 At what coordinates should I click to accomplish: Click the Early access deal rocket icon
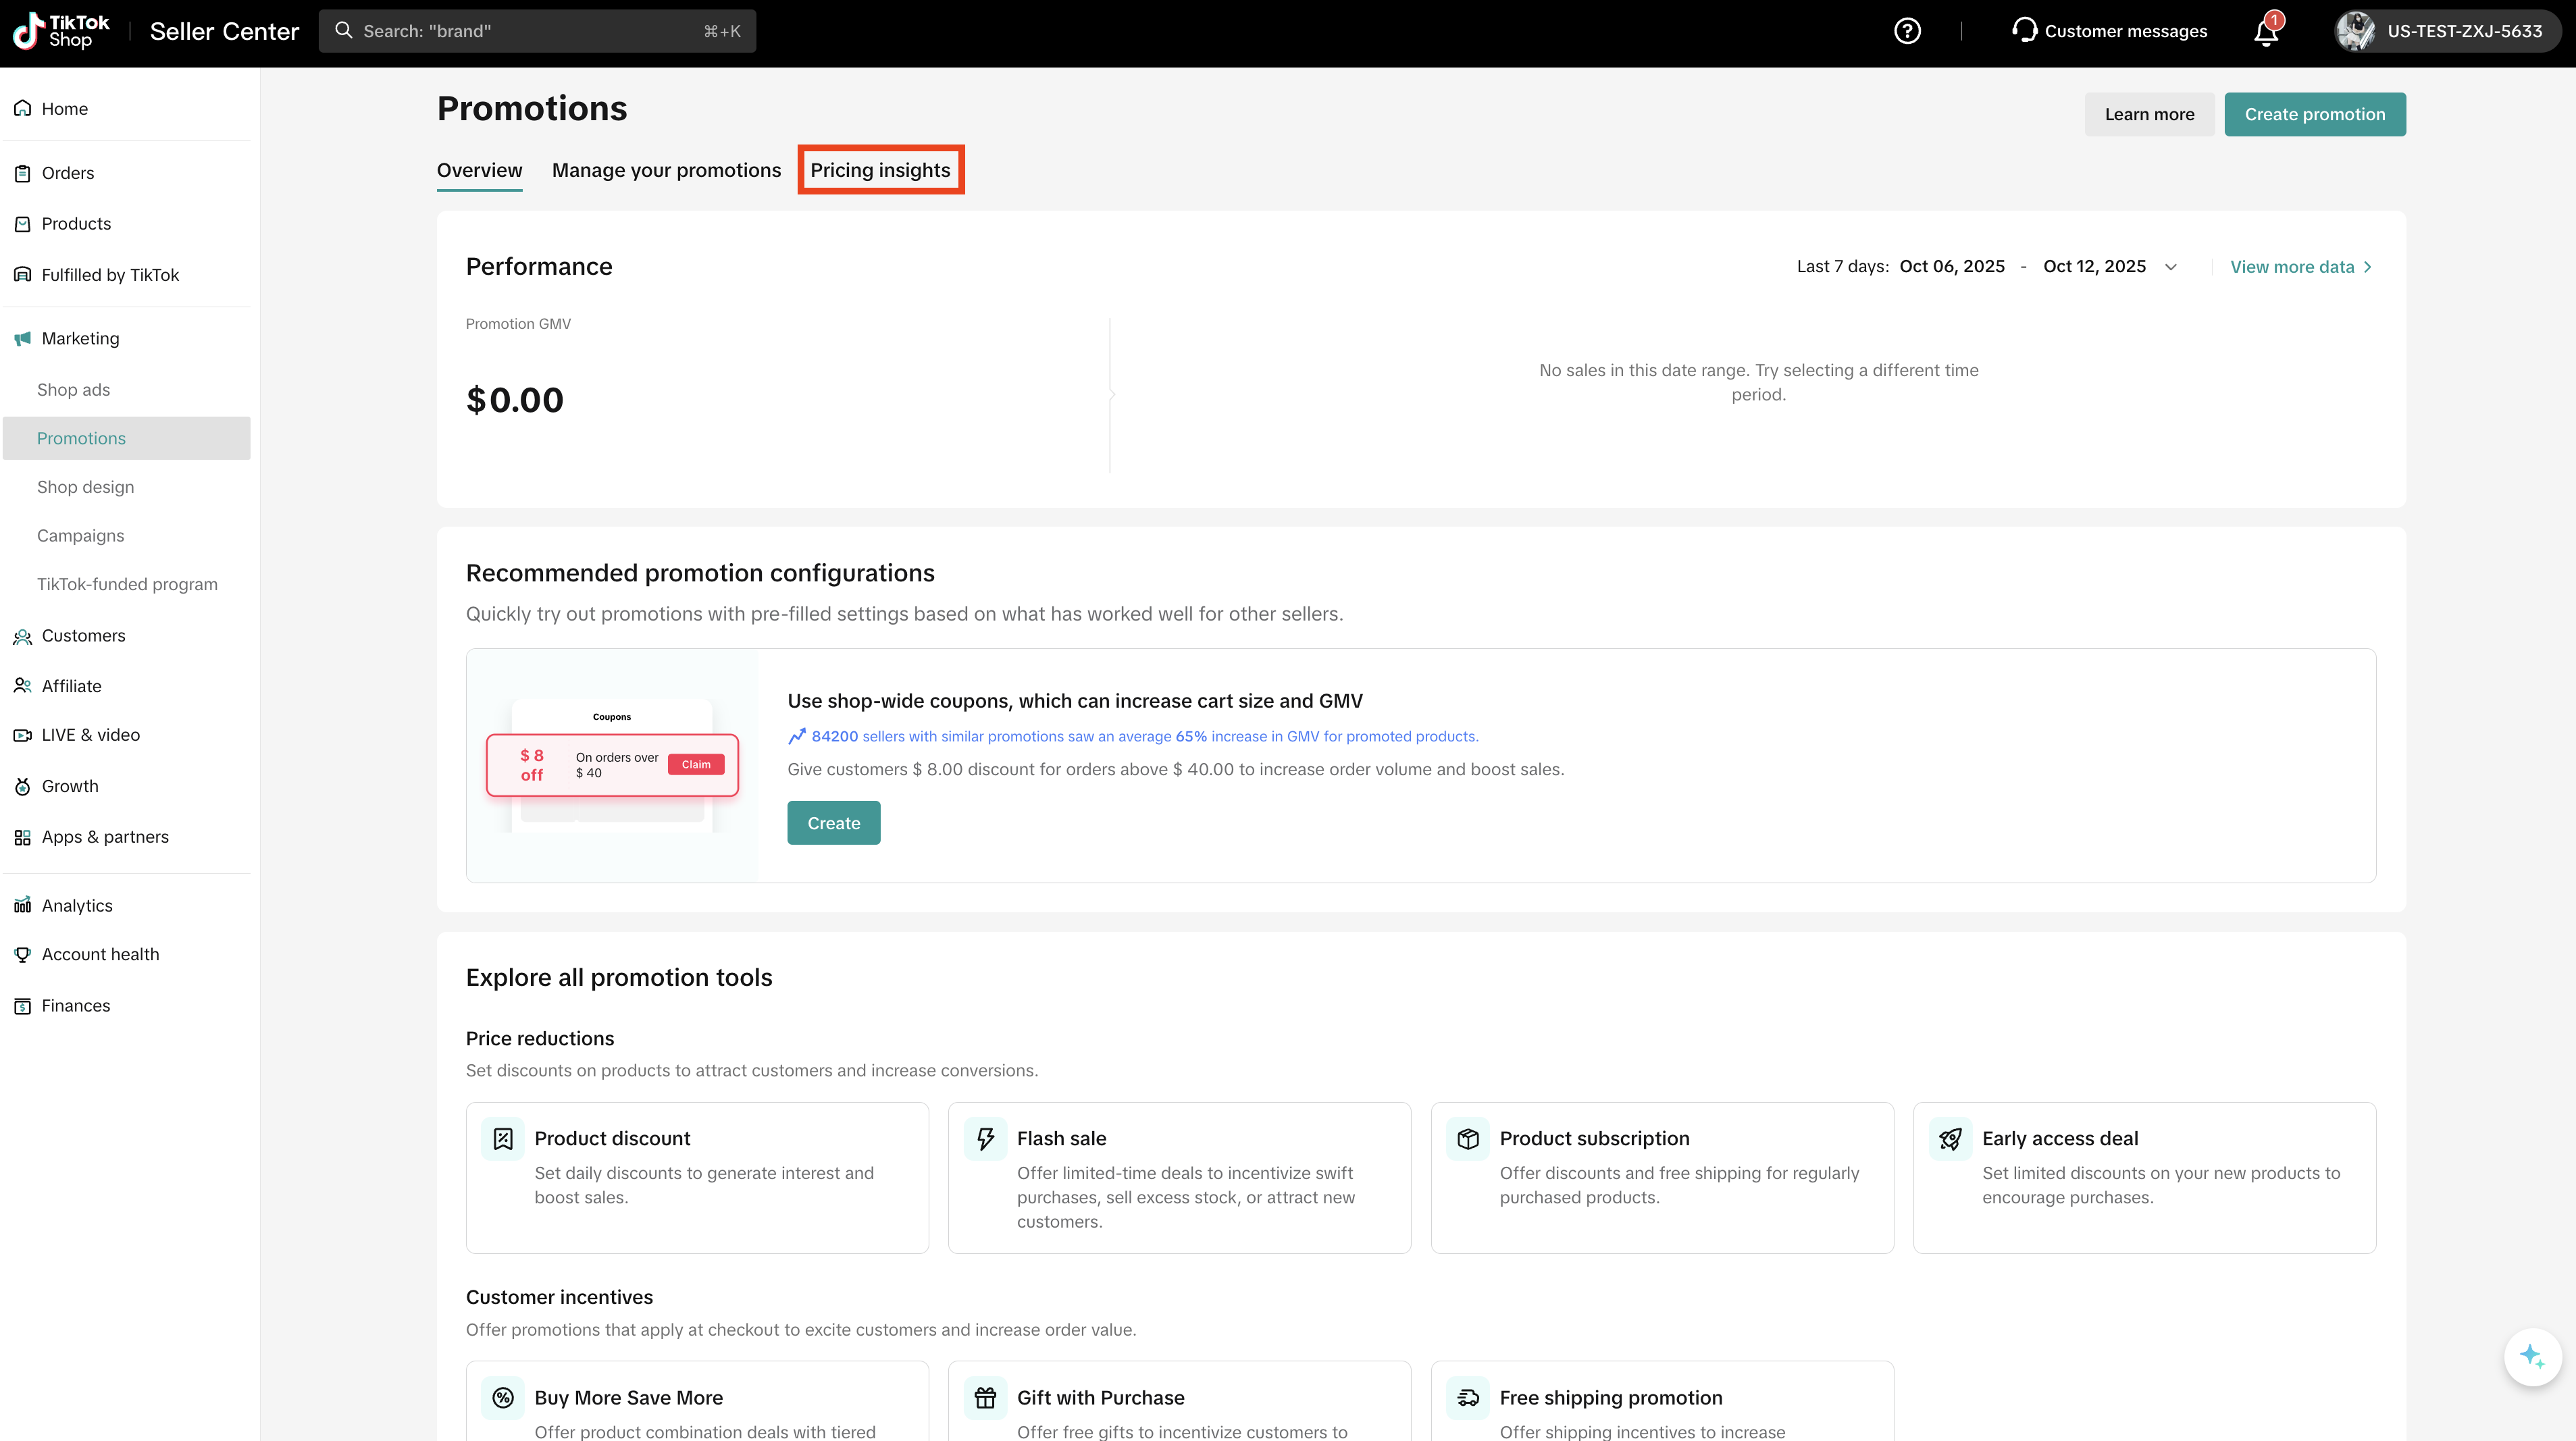click(x=1950, y=1138)
